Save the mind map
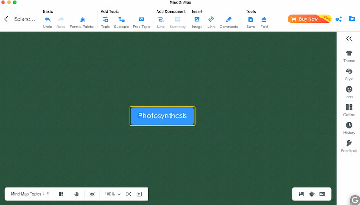 (x=251, y=19)
